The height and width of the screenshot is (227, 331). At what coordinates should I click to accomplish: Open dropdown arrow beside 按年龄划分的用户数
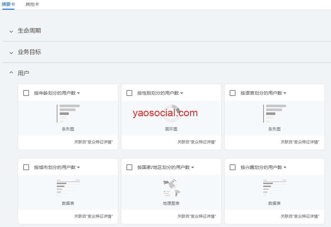[x=78, y=93]
